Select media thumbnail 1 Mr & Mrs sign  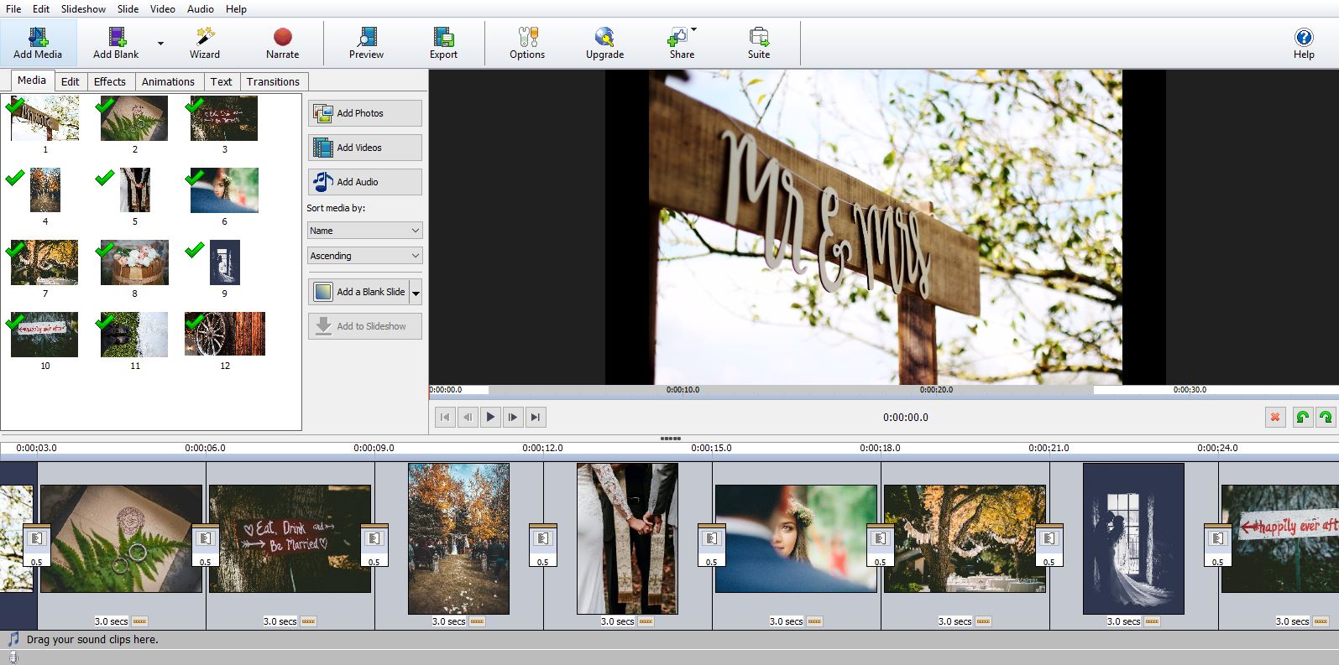coord(45,118)
